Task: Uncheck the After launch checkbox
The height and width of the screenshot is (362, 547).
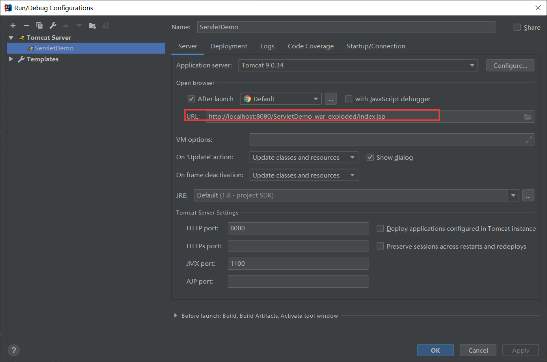Action: point(192,99)
